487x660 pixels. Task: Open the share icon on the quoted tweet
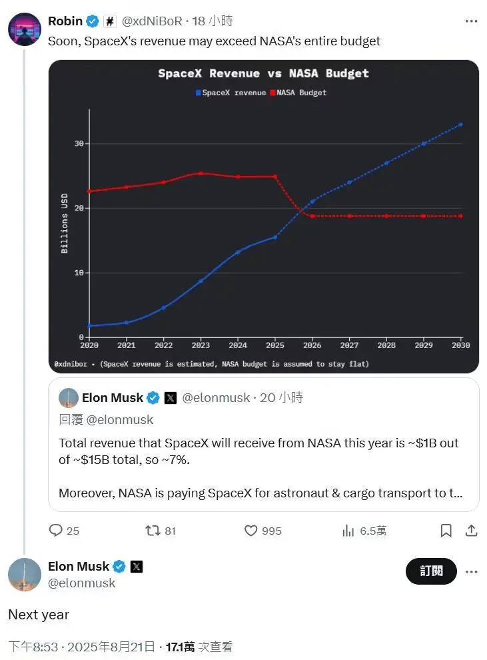coord(470,531)
